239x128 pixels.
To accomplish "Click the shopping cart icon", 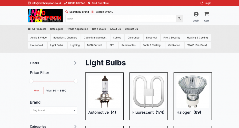I will 206,14.
